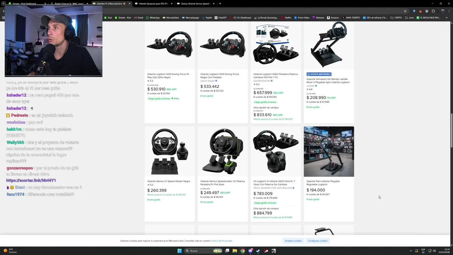Open the Amazon bookmark
The height and width of the screenshot is (255, 453).
(x=333, y=18)
